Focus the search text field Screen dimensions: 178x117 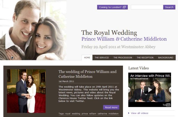coord(147,7)
